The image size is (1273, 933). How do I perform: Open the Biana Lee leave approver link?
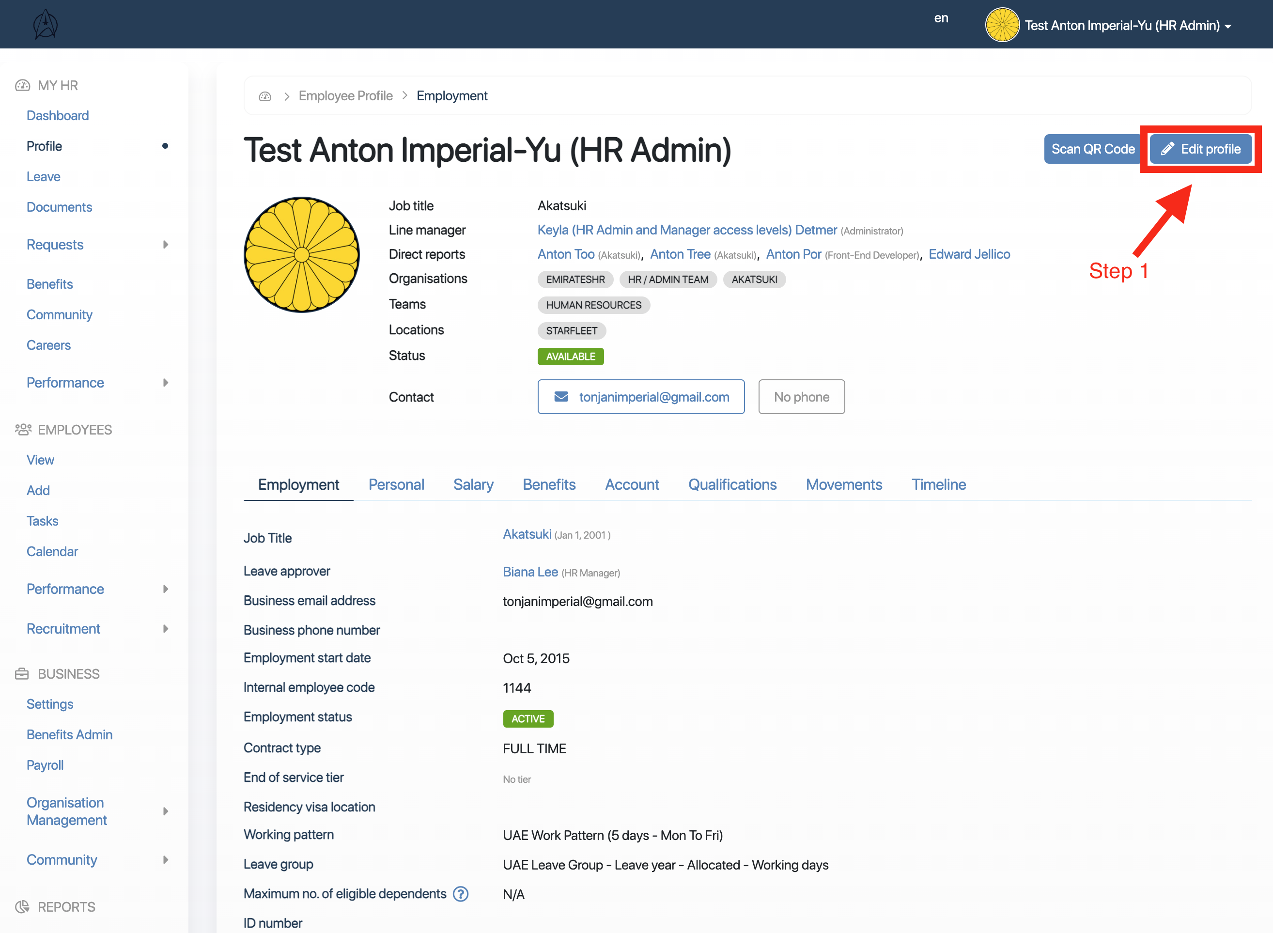[530, 572]
